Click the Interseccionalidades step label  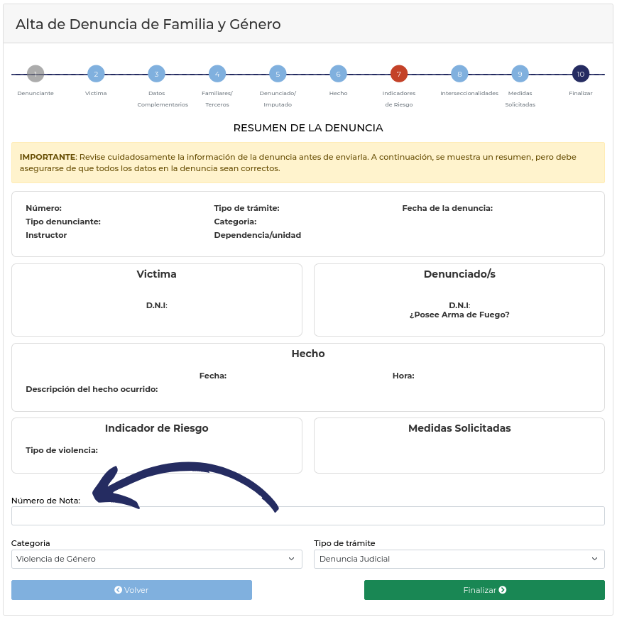(x=469, y=93)
